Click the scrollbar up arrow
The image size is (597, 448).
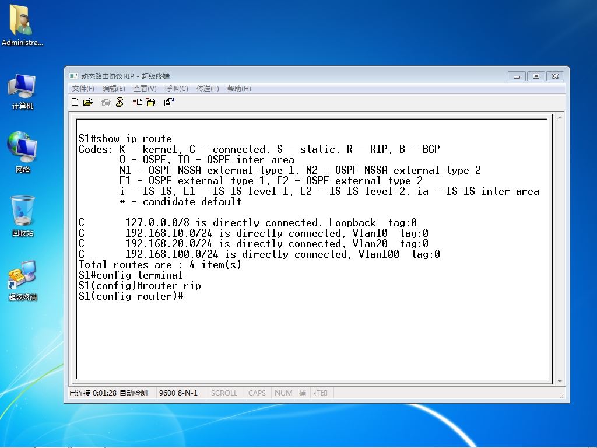click(560, 117)
